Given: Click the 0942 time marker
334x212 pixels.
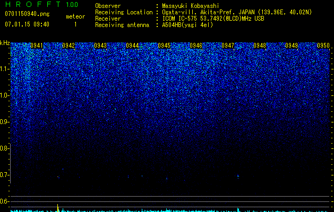Looking at the screenshot, I should tap(68, 46).
